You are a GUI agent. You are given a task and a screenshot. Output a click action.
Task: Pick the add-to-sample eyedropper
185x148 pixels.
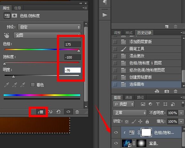(15, 85)
